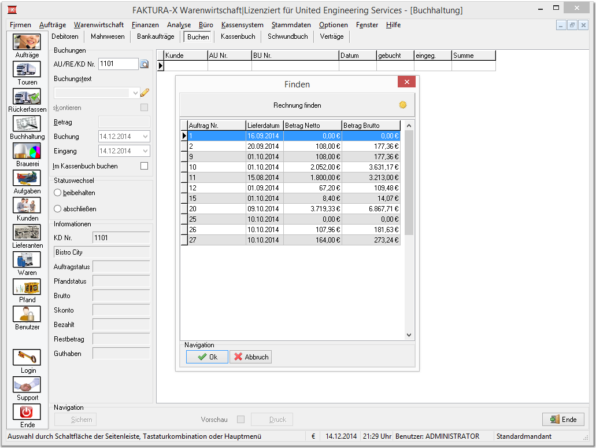Open the Kunden sidebar icon
This screenshot has height=448, width=596.
pos(27,205)
